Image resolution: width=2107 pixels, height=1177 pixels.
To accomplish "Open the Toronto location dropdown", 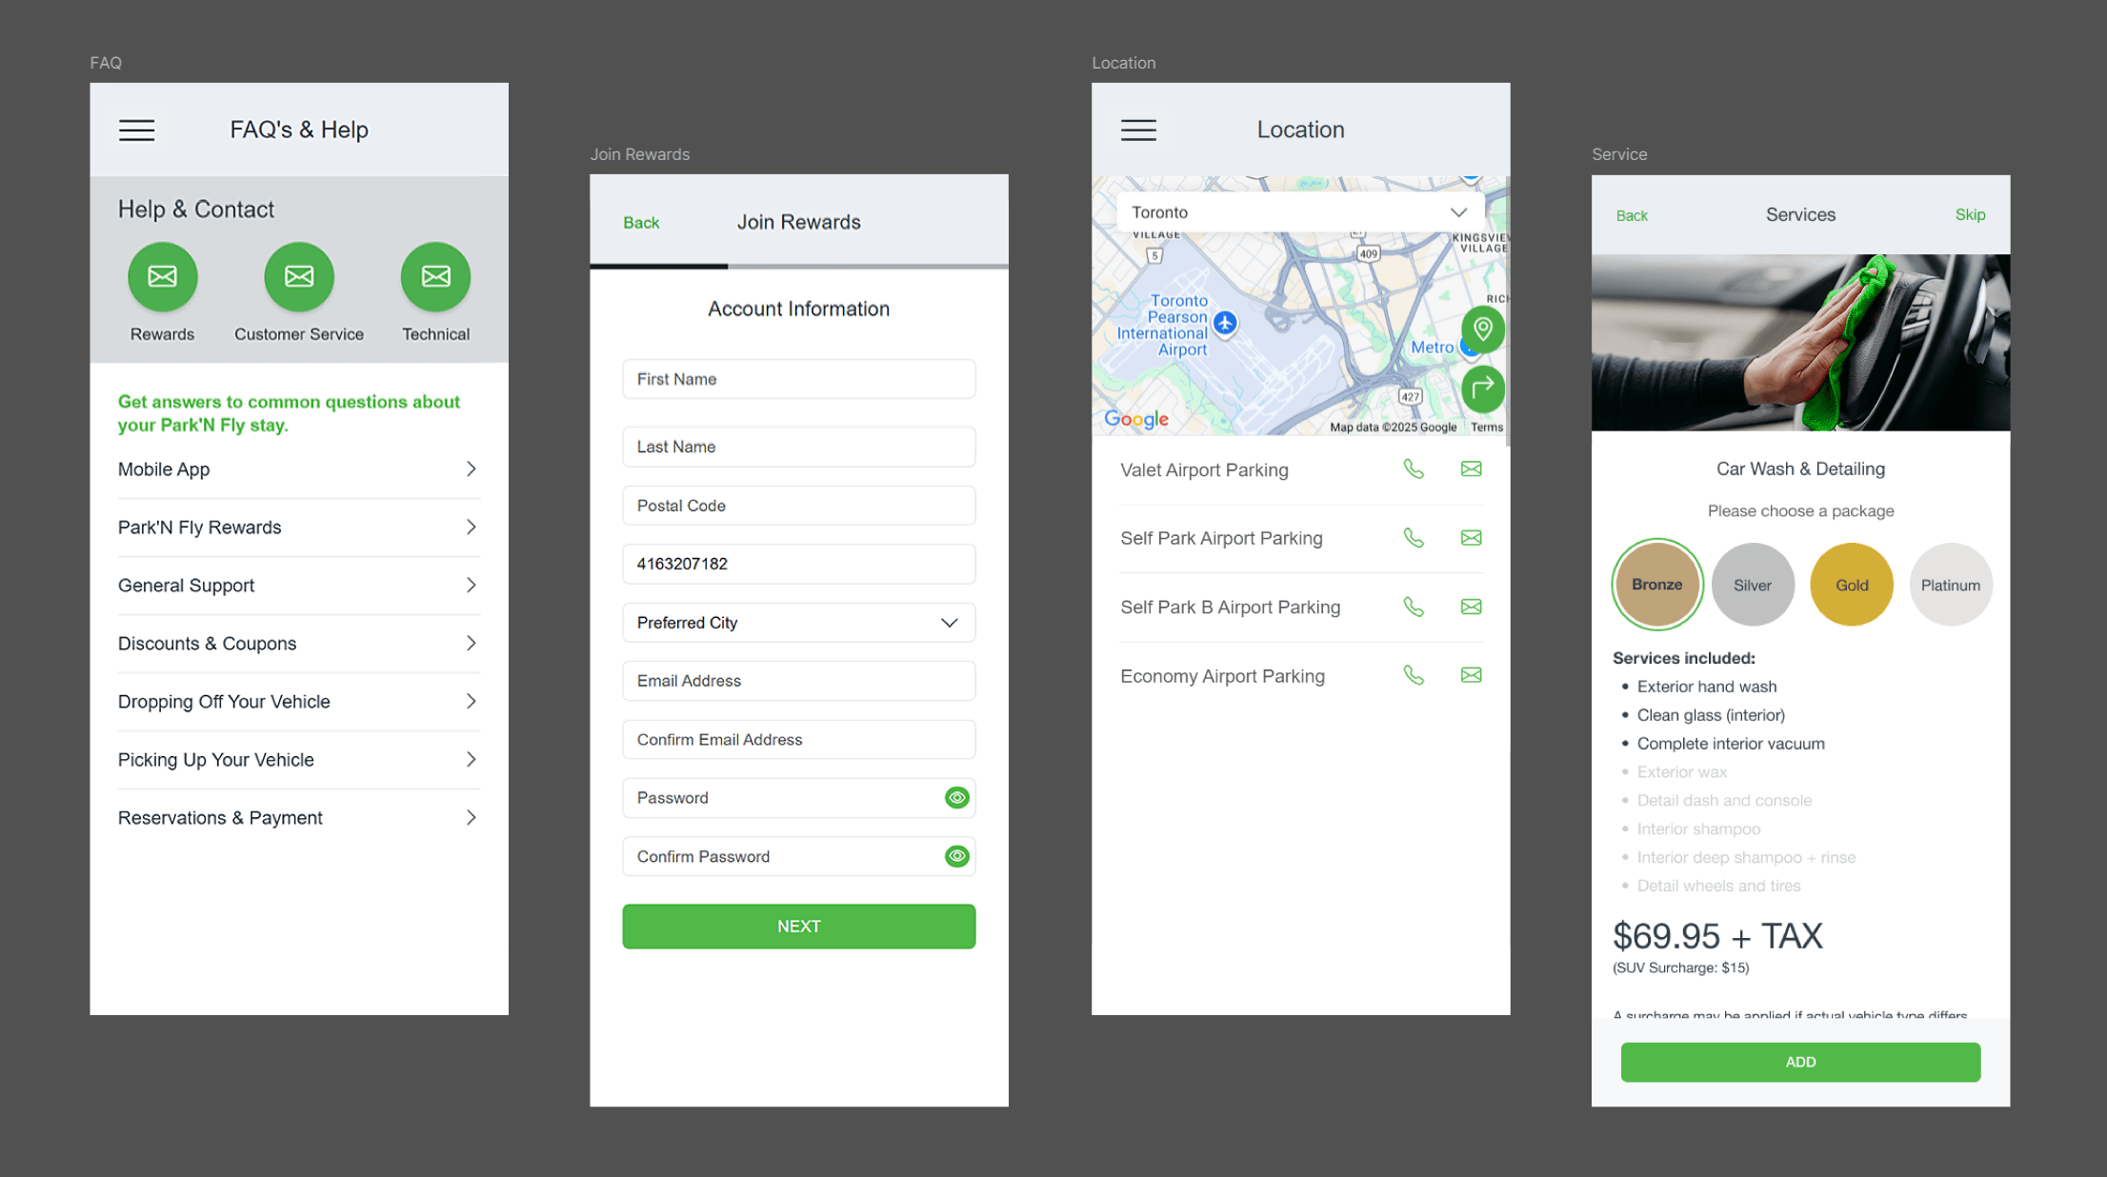I will point(1299,212).
